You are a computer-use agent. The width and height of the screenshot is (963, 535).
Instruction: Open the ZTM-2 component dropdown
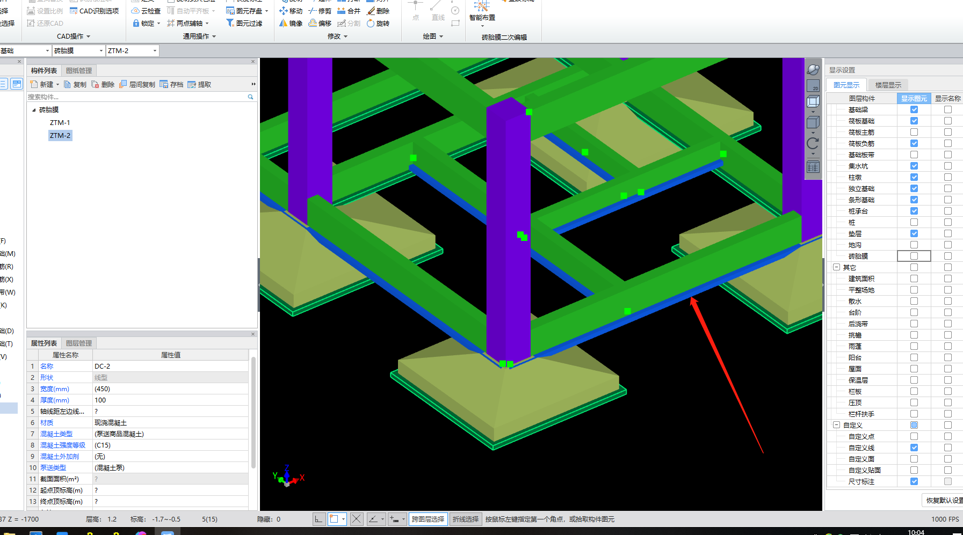tap(155, 50)
